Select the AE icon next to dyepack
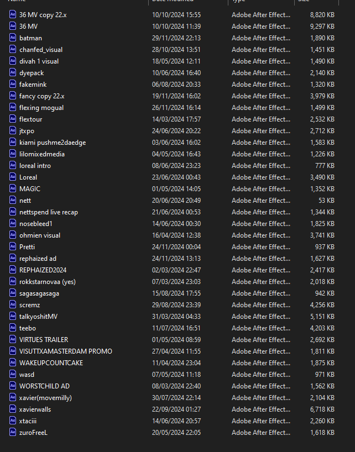 pos(13,72)
